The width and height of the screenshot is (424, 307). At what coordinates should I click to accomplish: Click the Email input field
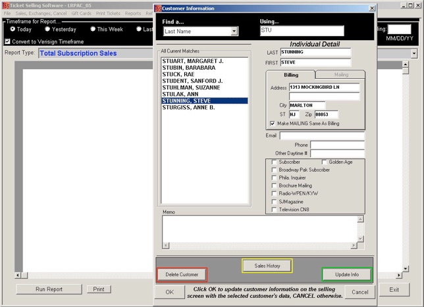[321, 135]
